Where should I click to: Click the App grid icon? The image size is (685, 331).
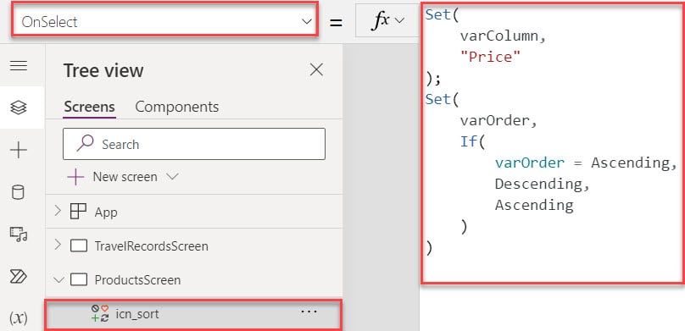coord(78,212)
